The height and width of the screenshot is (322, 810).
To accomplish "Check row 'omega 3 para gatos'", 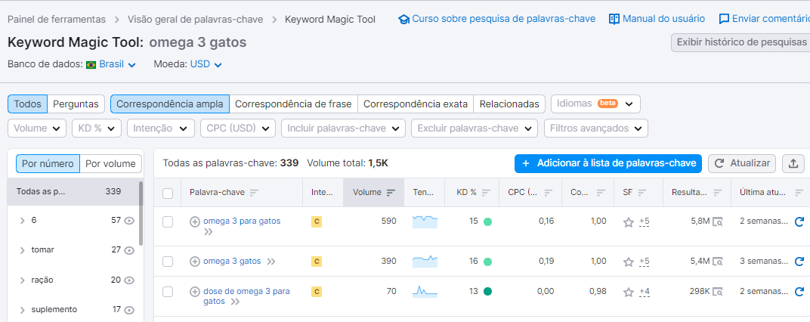I will (168, 221).
